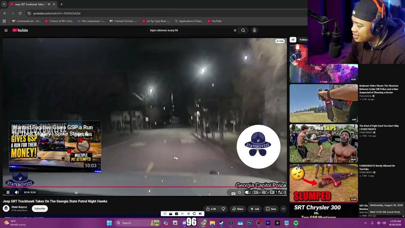Screen dimensions: 405x228
Task: Open the Commands list bookmark
Action: tap(27, 21)
